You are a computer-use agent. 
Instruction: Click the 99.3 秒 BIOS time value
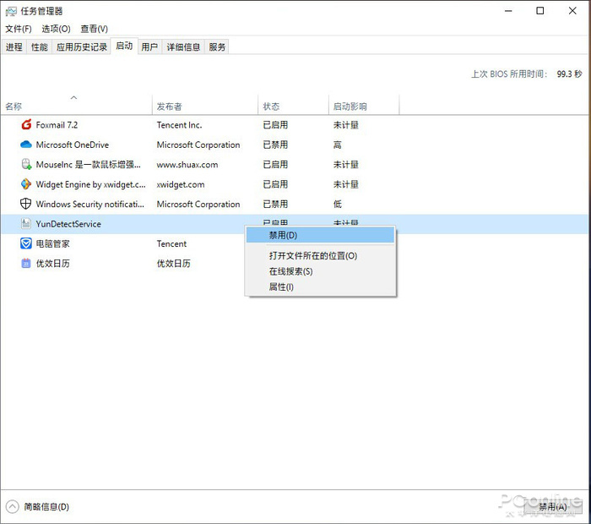pyautogui.click(x=569, y=74)
